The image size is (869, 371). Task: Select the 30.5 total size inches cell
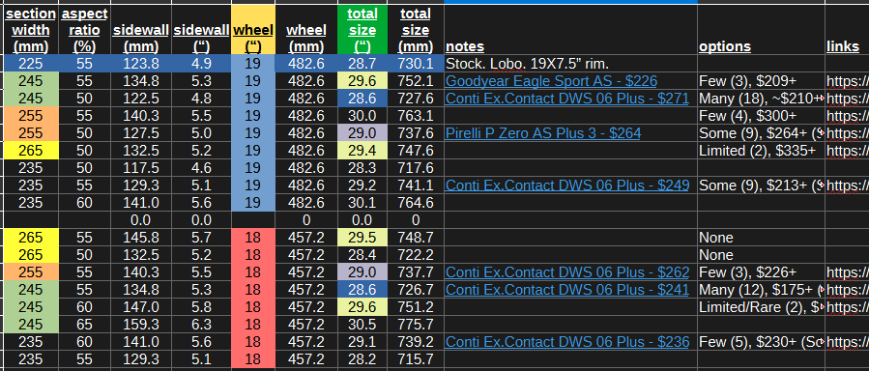pos(362,325)
